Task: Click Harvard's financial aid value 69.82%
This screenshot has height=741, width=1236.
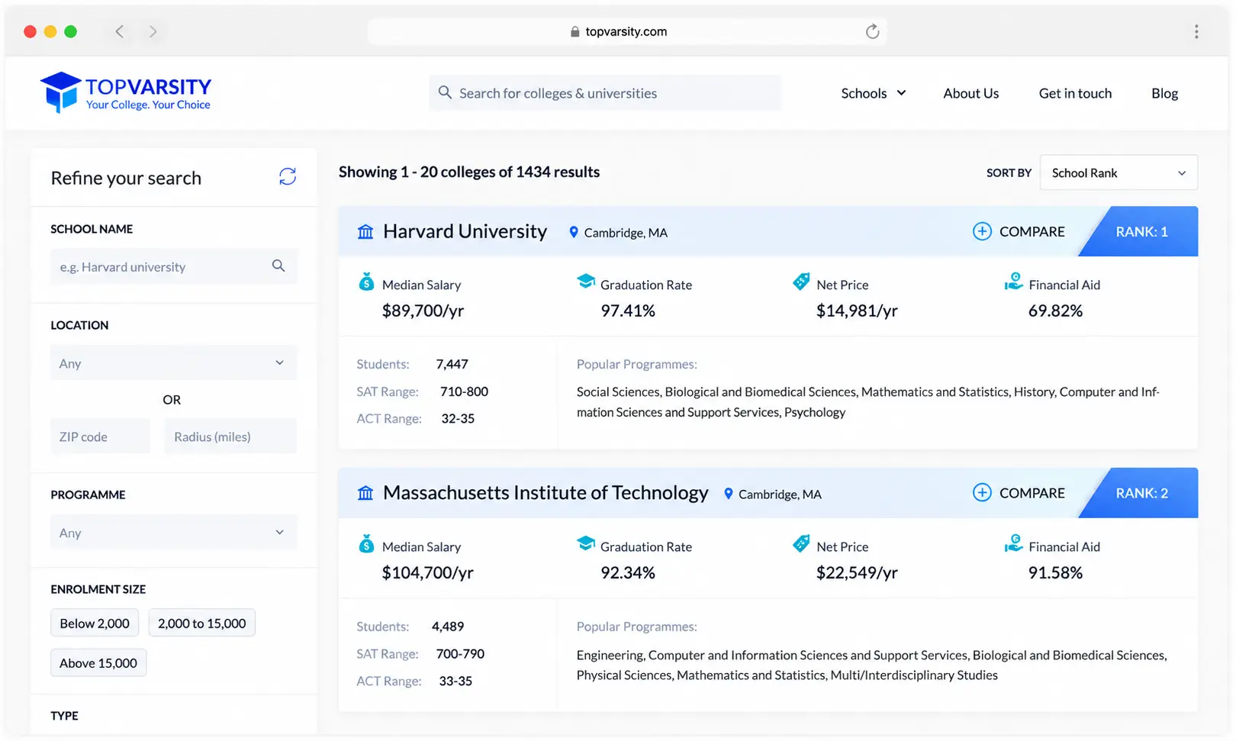Action: click(x=1055, y=311)
